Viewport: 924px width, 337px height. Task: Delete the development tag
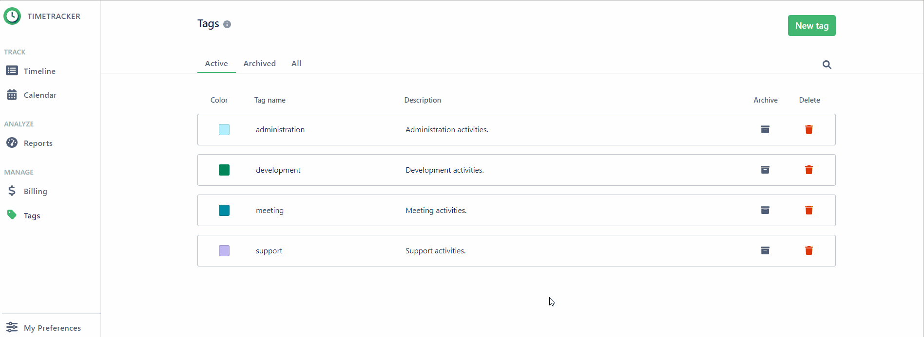tap(808, 170)
